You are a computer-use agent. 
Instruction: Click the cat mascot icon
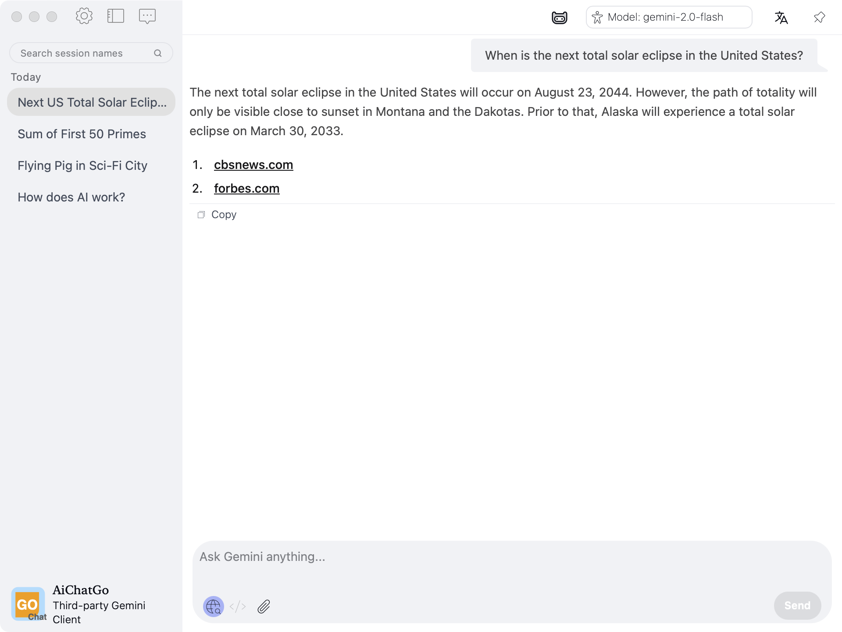tap(559, 18)
